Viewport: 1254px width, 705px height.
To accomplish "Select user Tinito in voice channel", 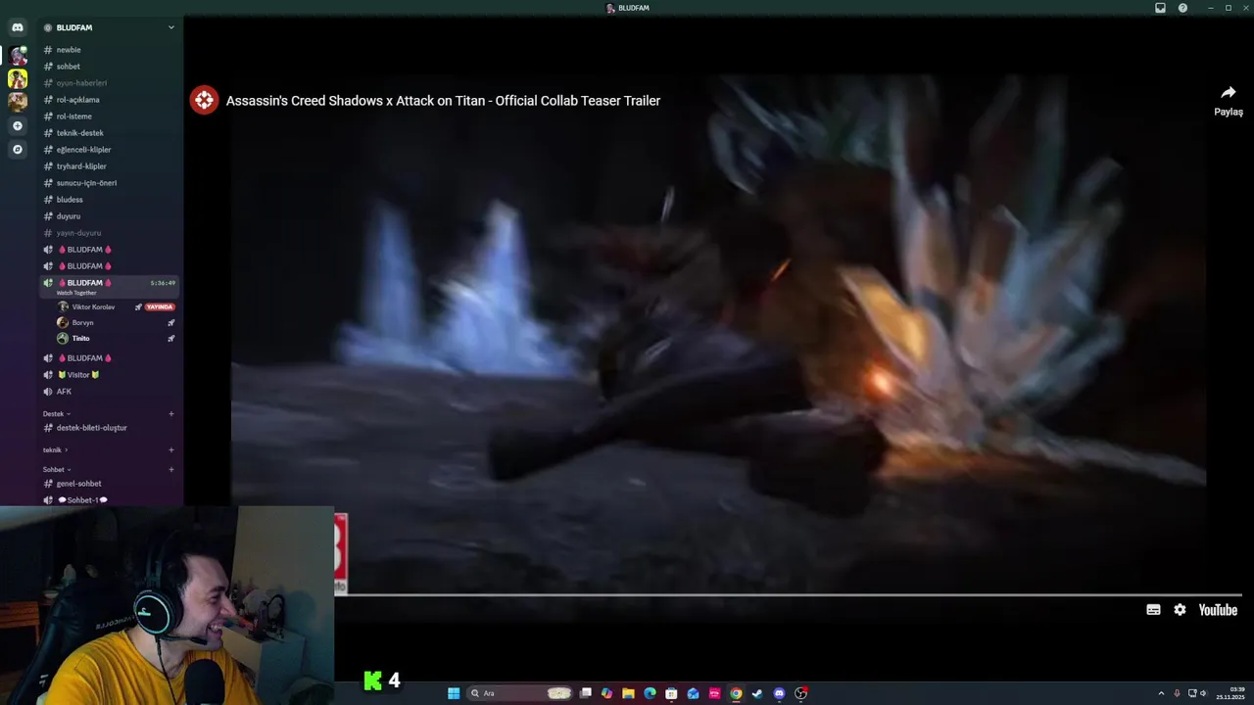I will [x=80, y=338].
